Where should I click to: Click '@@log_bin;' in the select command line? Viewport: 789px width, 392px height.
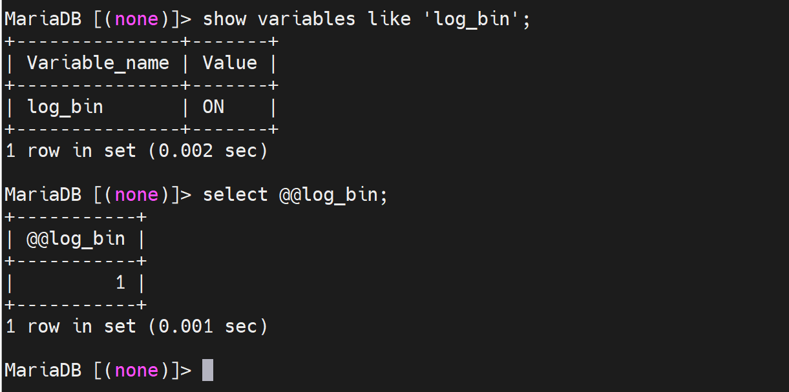pyautogui.click(x=333, y=194)
